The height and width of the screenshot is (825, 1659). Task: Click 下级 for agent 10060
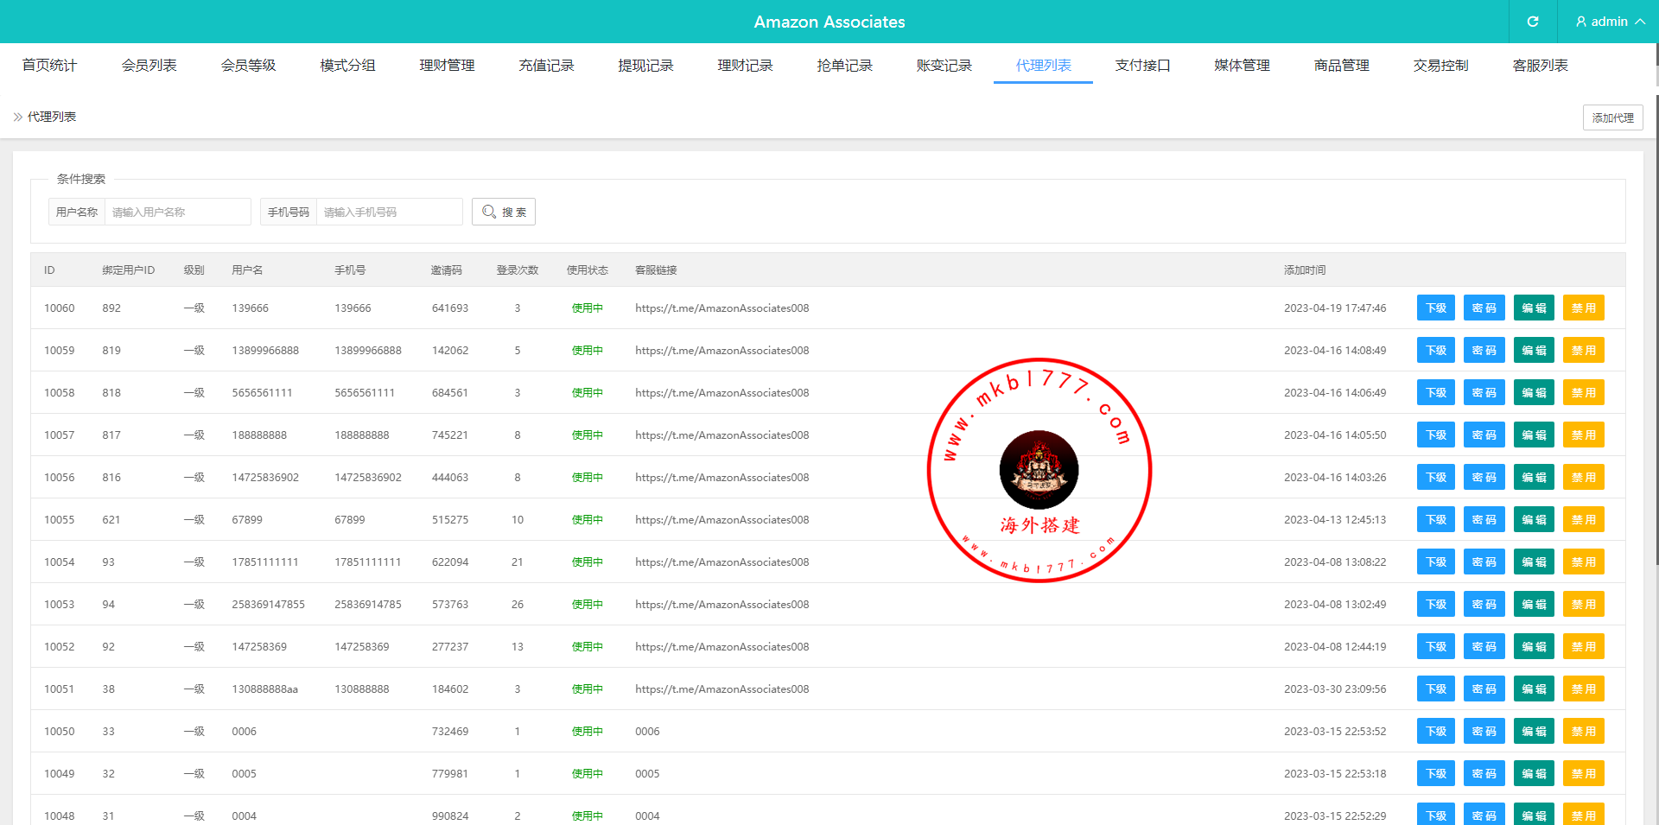coord(1436,308)
